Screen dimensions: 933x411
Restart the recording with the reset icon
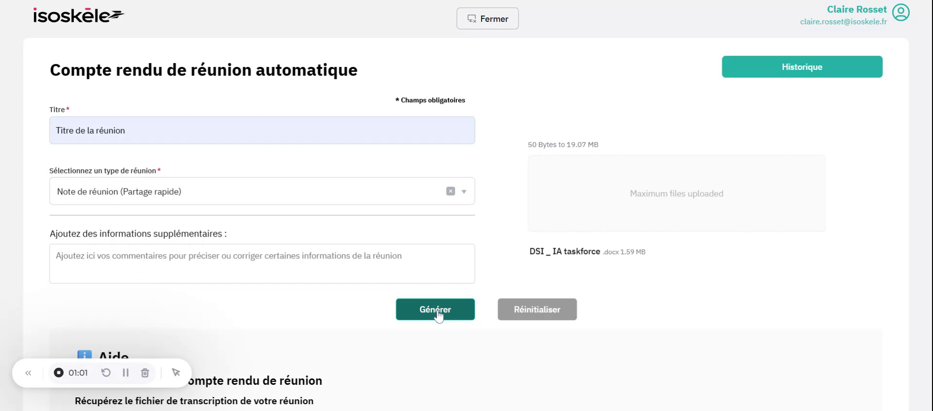(106, 373)
